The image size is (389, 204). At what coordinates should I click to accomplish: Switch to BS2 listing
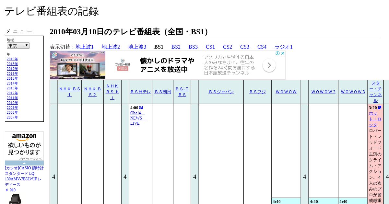click(x=176, y=47)
